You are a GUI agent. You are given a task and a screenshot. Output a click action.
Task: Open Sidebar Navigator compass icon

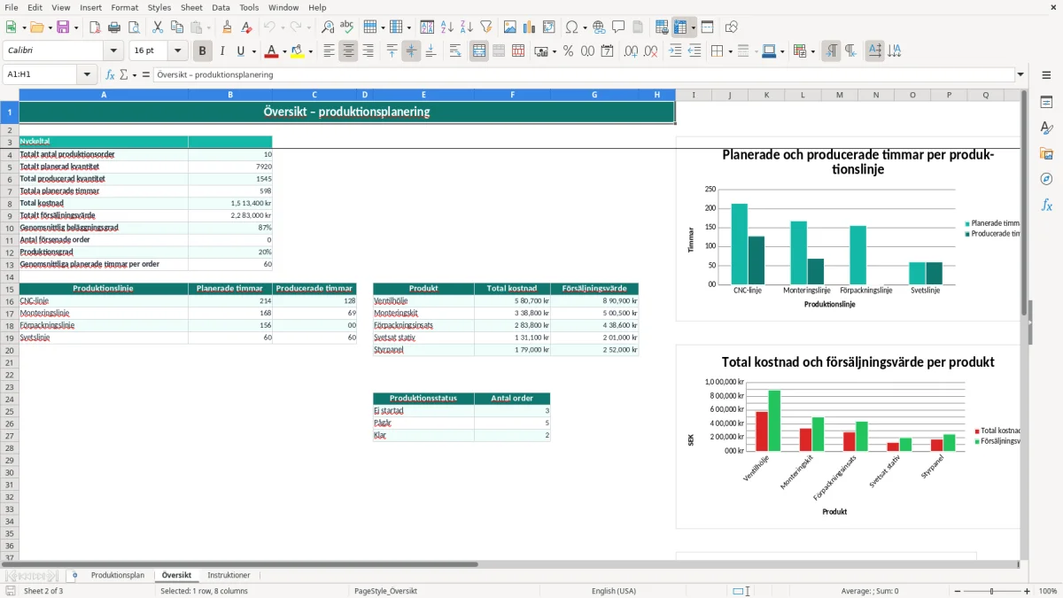pos(1046,179)
